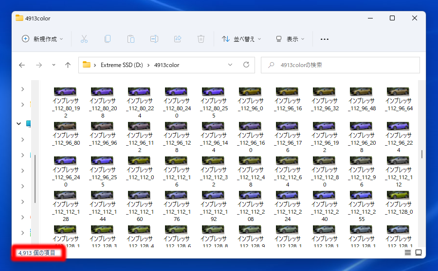This screenshot has height=271, width=438.
Task: Select thumbnail インプレッサ_112_112_48
Action: coord(250,160)
